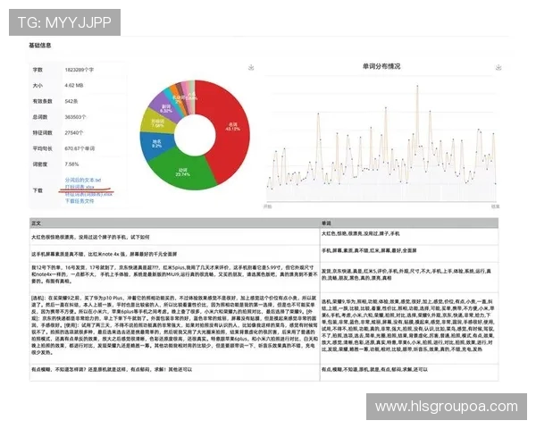The image size is (536, 429).
Task: Click the 下载任务文件 link
Action: pos(80,201)
